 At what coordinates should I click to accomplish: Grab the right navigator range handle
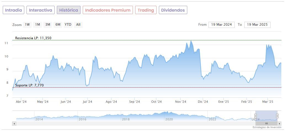pos(277,116)
